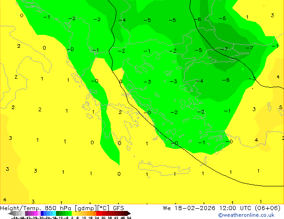The image size is (284, 219).
Task: Click the '42' legend scale label
Action: (x=116, y=218)
